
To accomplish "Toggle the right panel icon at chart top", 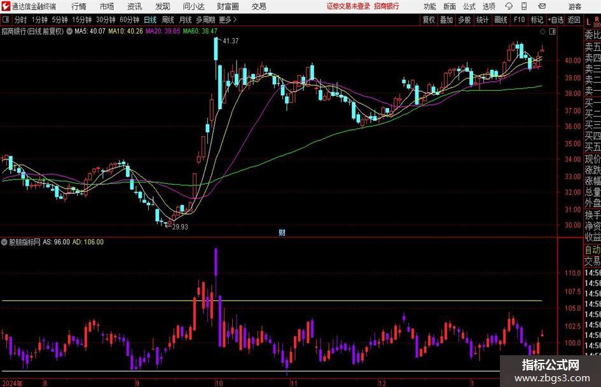I will tap(552, 32).
